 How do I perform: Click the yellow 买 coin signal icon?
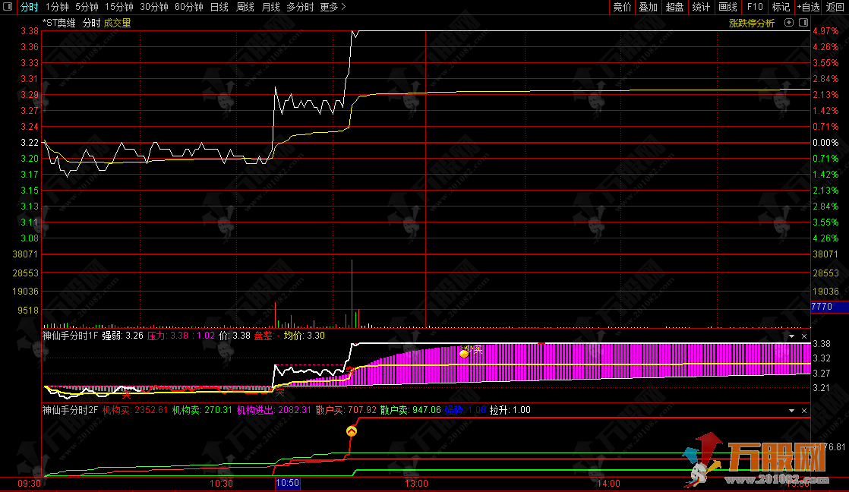(464, 352)
